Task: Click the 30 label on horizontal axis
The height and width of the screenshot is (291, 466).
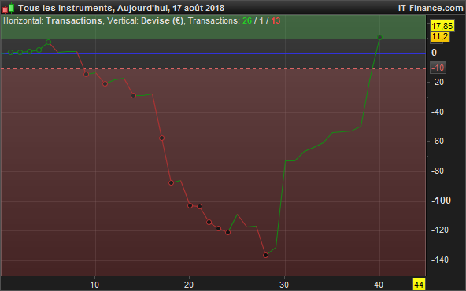Action: pos(284,285)
